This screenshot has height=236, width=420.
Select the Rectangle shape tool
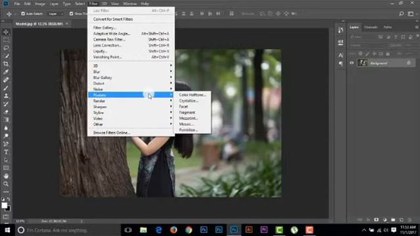(x=6, y=168)
